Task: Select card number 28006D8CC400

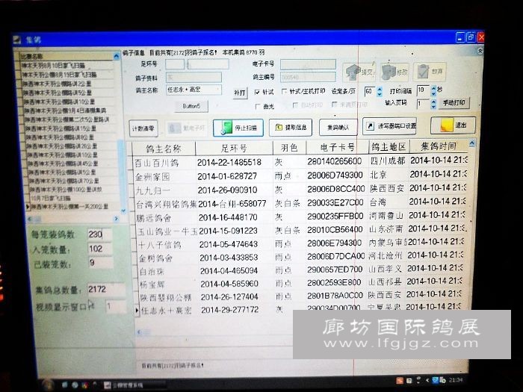Action: (x=336, y=189)
